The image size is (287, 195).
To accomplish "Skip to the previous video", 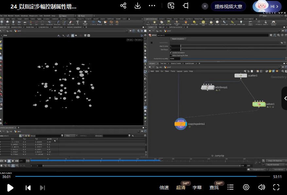I will [28, 187].
